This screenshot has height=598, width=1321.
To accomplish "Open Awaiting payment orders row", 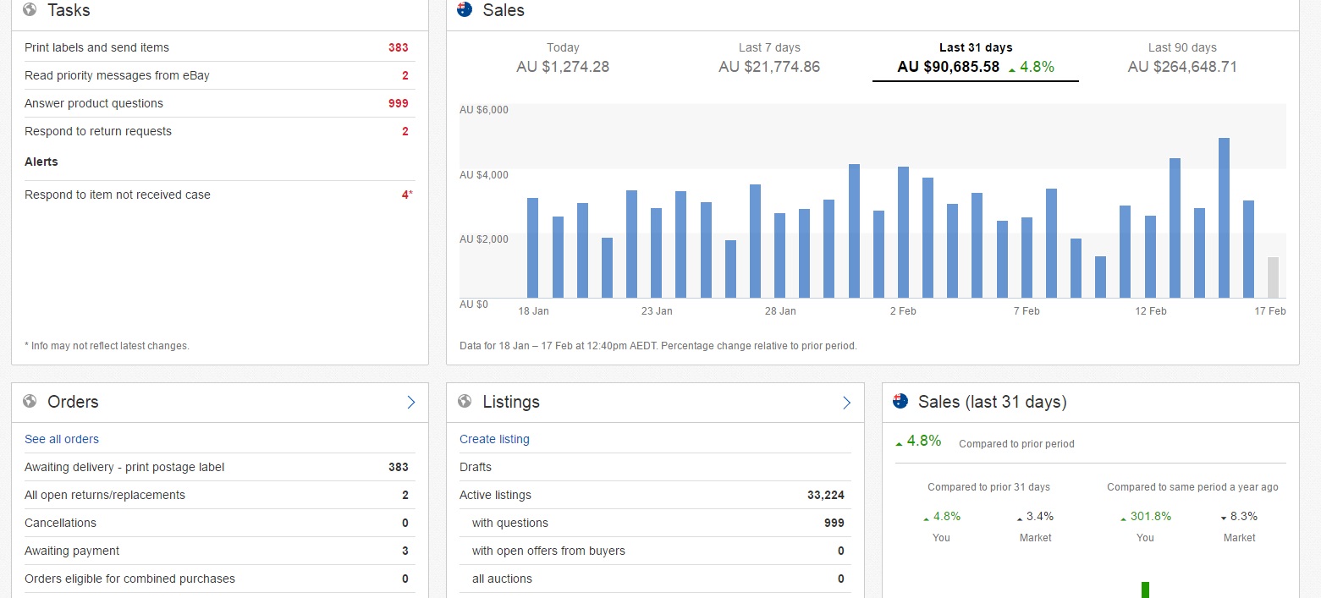I will click(x=72, y=551).
